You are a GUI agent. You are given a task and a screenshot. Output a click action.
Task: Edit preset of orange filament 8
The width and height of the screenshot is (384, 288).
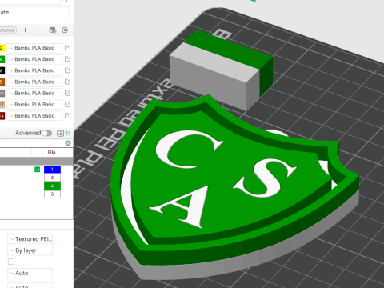(67, 82)
